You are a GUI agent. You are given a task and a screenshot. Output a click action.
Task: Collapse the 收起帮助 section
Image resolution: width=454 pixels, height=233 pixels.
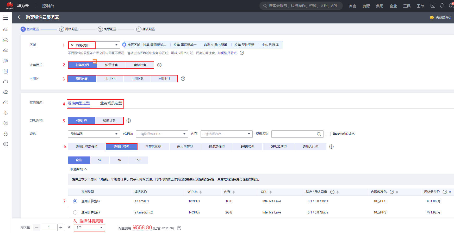pos(79,169)
